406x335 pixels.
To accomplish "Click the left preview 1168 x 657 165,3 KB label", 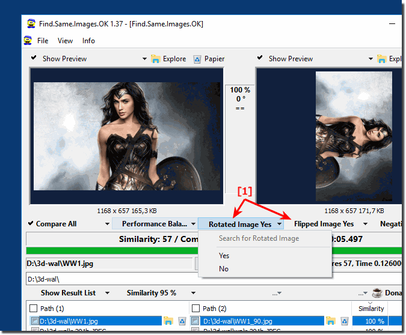I will [127, 211].
